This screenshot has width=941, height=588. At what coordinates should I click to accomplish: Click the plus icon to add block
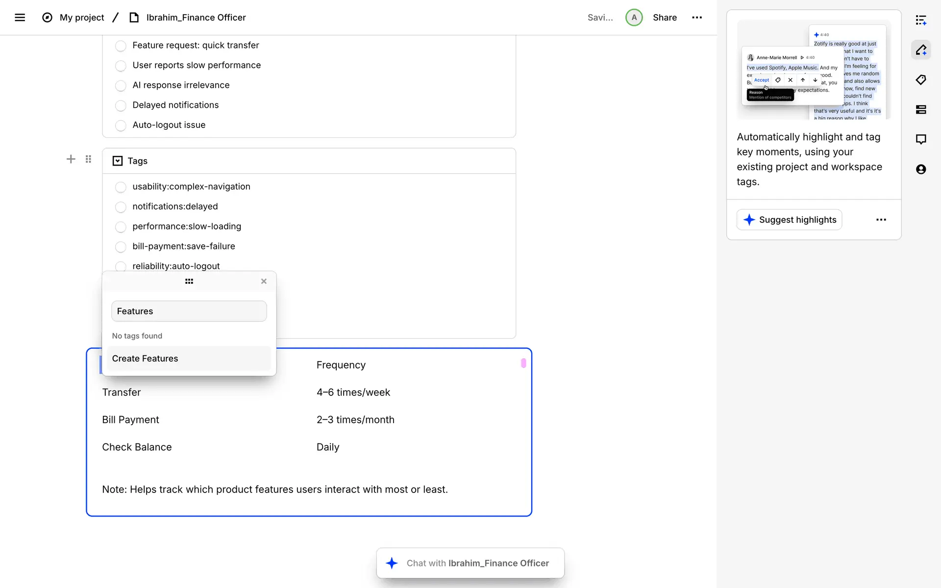click(71, 159)
